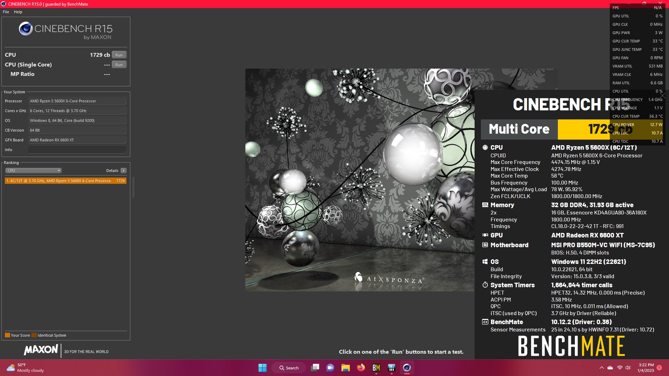669x376 pixels.
Task: Run the CPU Single Core test
Action: coord(119,65)
